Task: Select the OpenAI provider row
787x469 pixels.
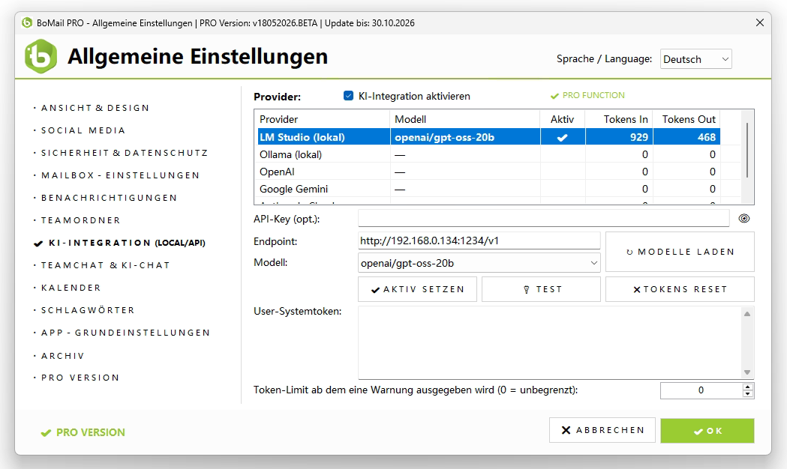Action: coord(489,172)
